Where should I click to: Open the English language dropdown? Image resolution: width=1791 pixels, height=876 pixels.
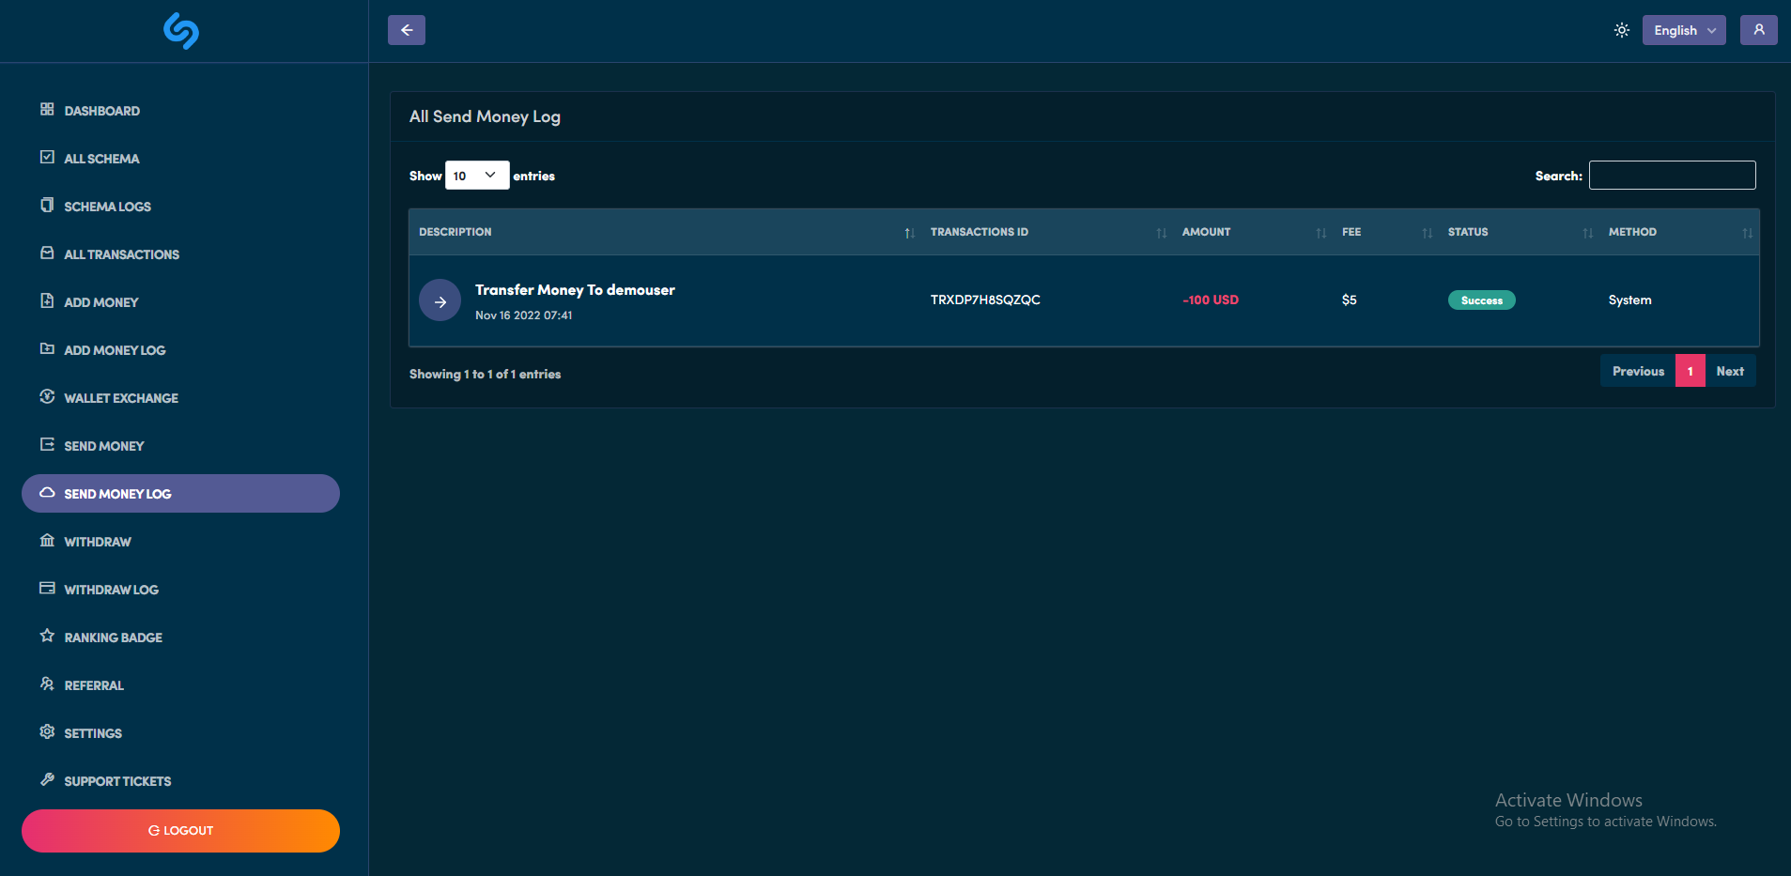point(1683,30)
